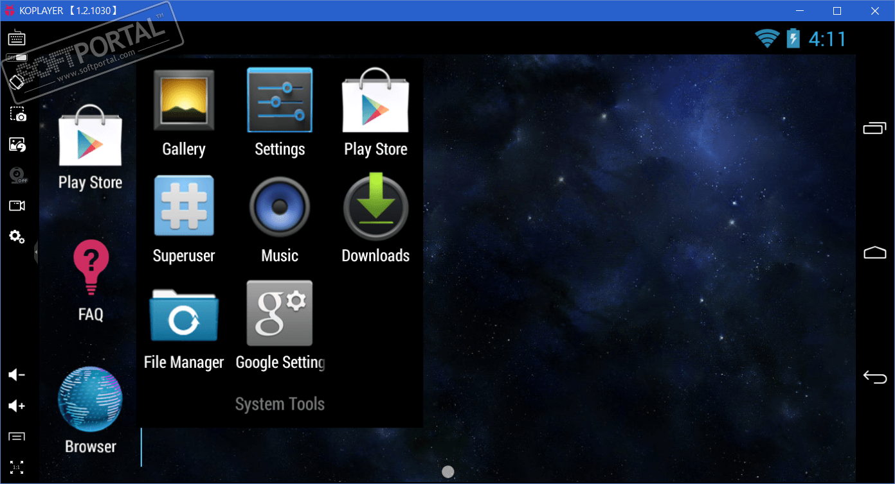895x484 pixels.
Task: Tap the Android recent apps button
Action: [x=874, y=128]
